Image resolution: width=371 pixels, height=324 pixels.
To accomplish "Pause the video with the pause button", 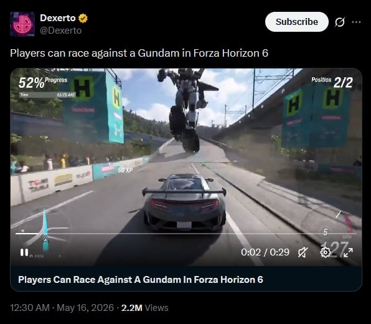I will coord(24,252).
